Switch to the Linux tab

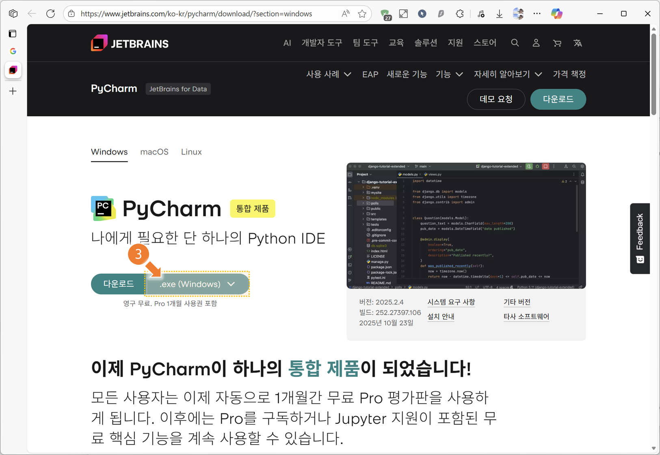191,152
